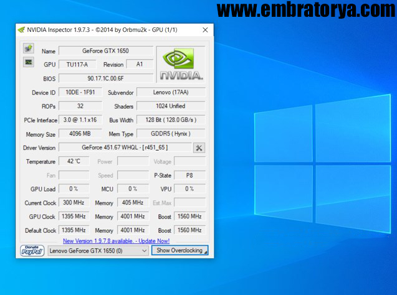Click the ROPs field showing 32
This screenshot has width=397, height=295.
pyautogui.click(x=80, y=106)
